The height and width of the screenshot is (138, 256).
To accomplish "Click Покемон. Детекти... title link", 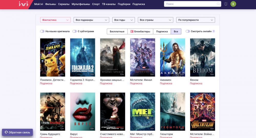I will pos(52,80).
